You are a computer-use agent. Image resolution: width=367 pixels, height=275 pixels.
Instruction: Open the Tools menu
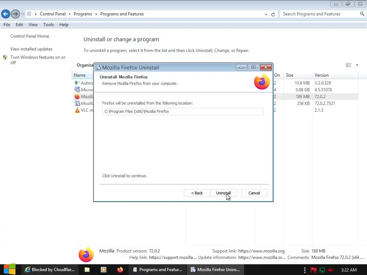[x=48, y=25]
